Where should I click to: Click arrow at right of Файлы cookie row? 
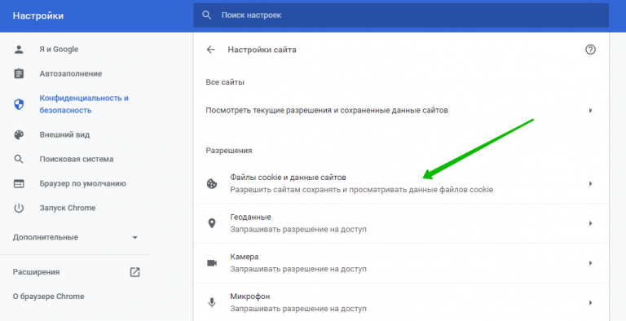[x=590, y=183]
